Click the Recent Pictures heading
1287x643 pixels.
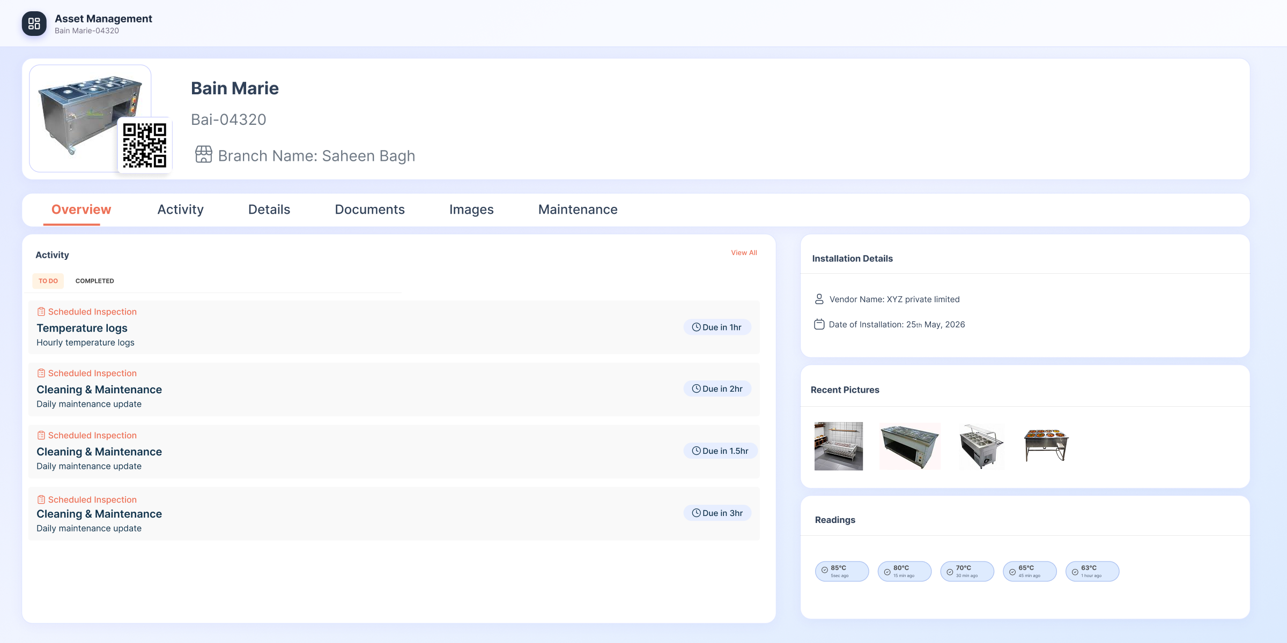coord(845,390)
